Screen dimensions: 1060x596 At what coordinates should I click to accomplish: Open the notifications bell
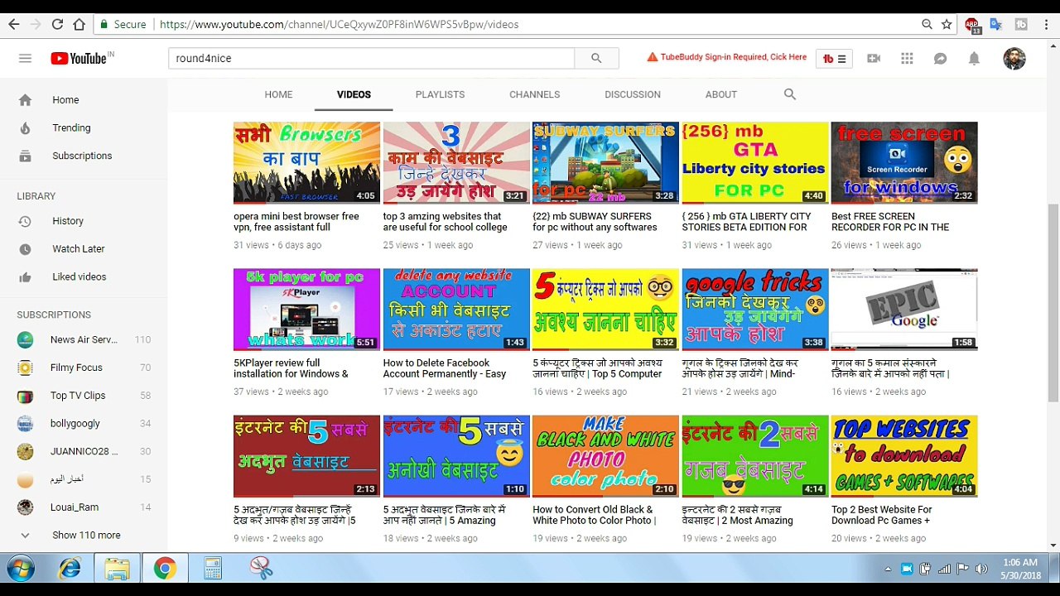(x=974, y=58)
